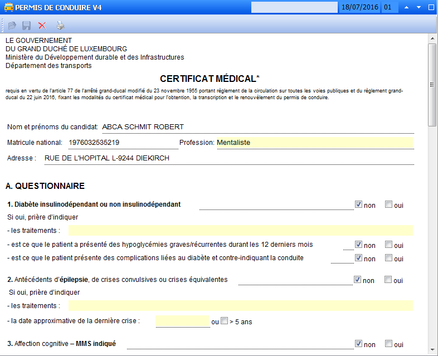The width and height of the screenshot is (438, 356).
Task: Click the printer icon in toolbar
Action: click(x=60, y=26)
